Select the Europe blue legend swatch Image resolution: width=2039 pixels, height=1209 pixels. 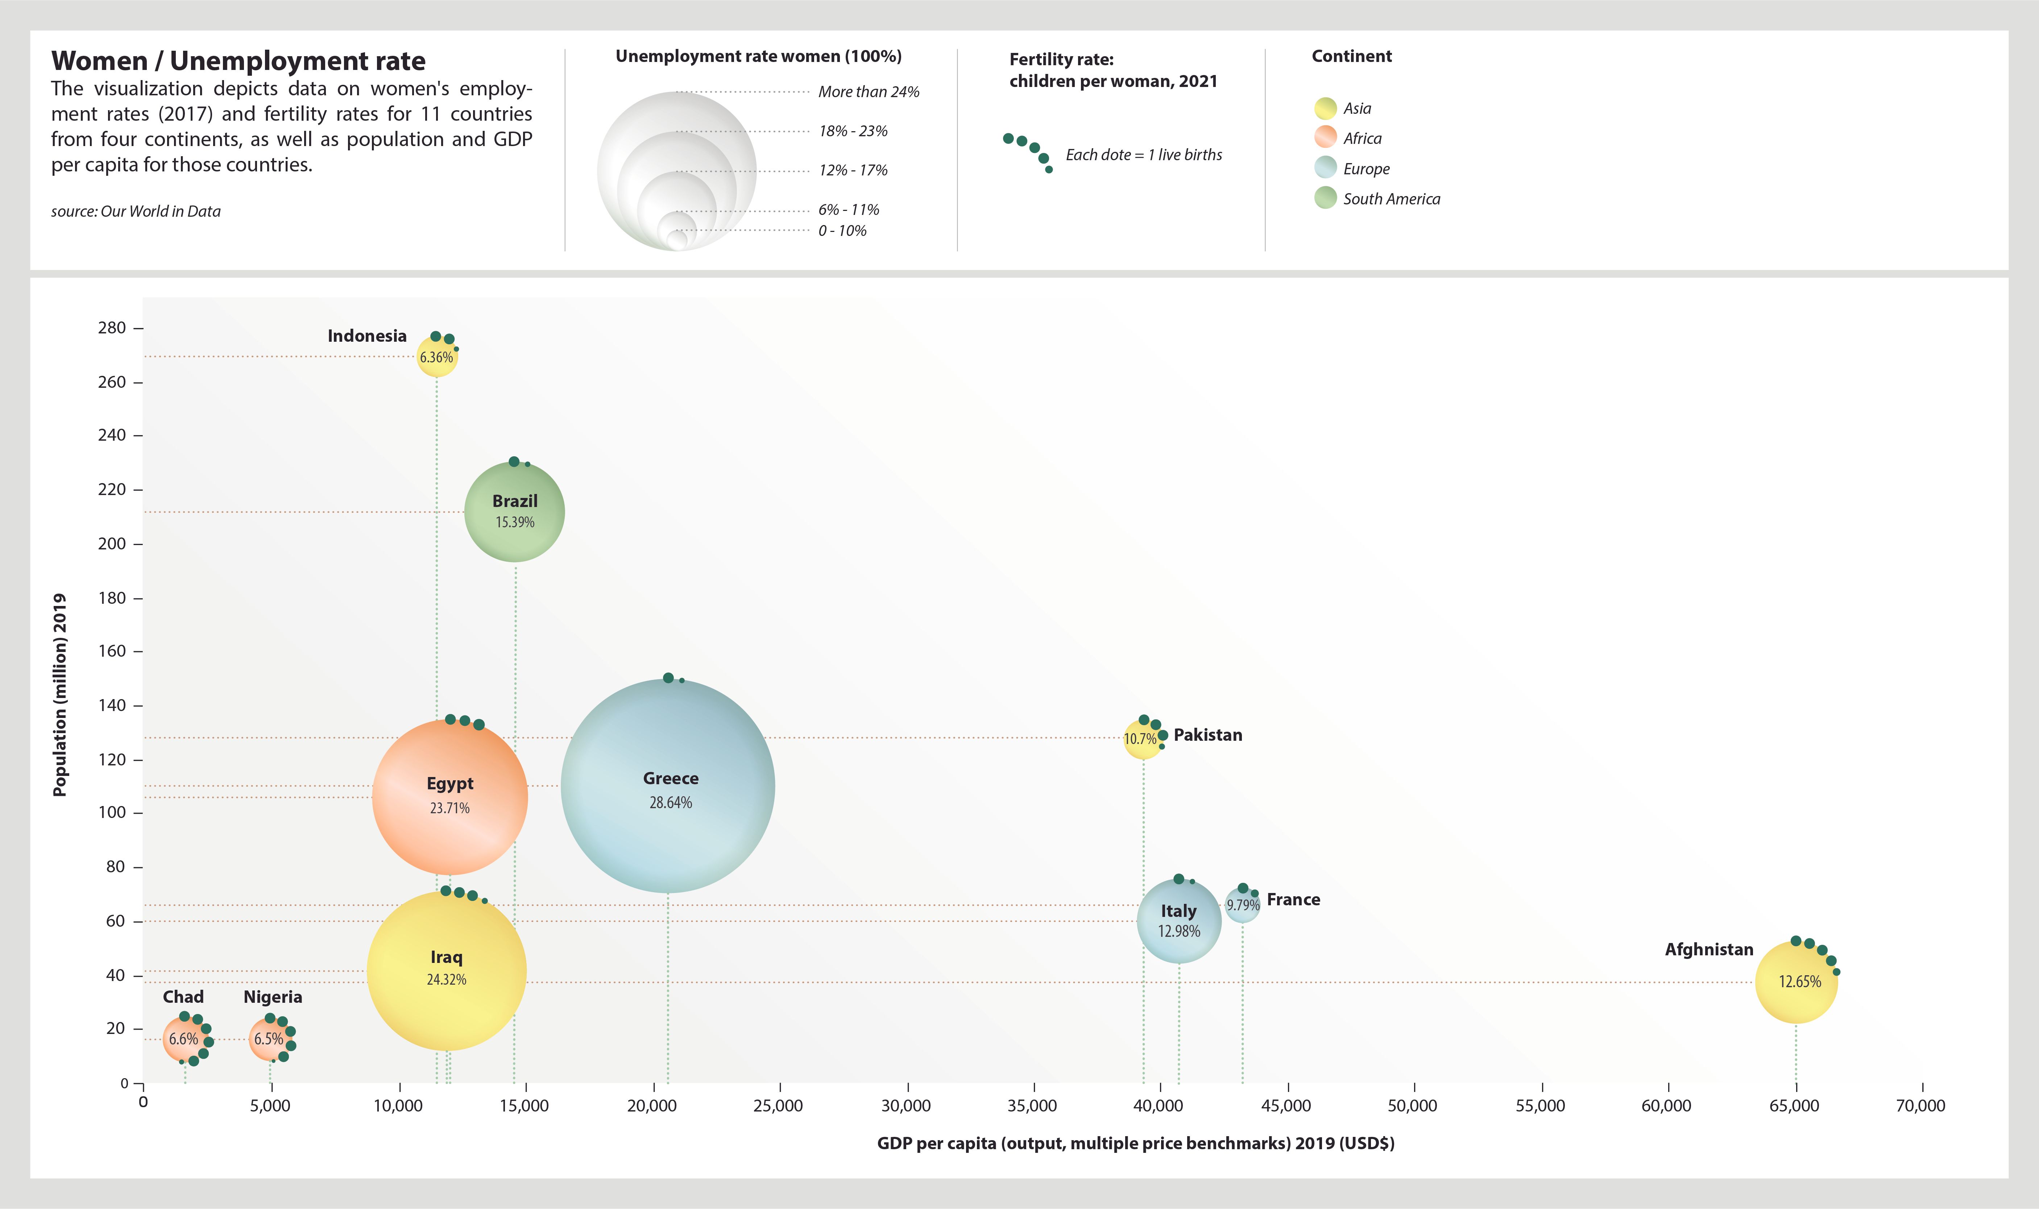pyautogui.click(x=1325, y=168)
